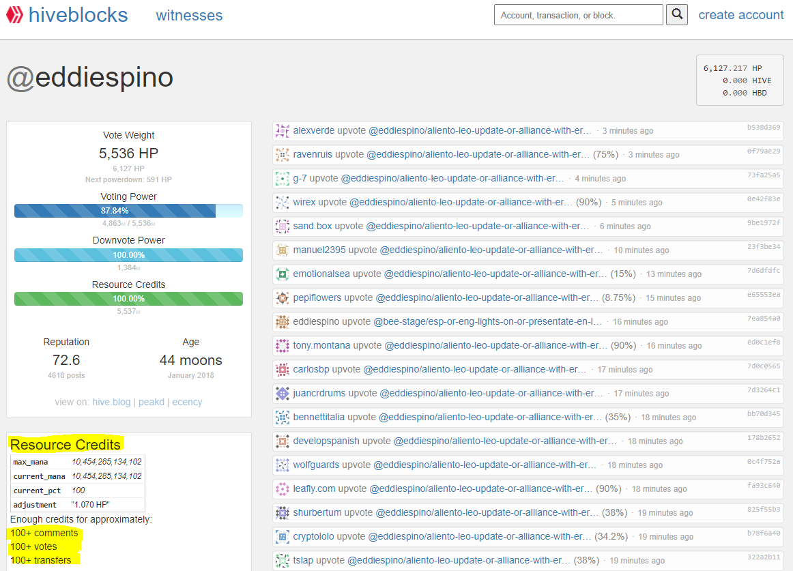The height and width of the screenshot is (571, 793).
Task: Open ravenruis's account link
Action: click(313, 154)
